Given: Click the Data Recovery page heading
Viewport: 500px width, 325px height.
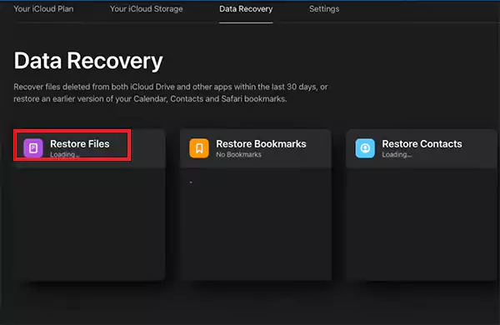Looking at the screenshot, I should tap(88, 61).
